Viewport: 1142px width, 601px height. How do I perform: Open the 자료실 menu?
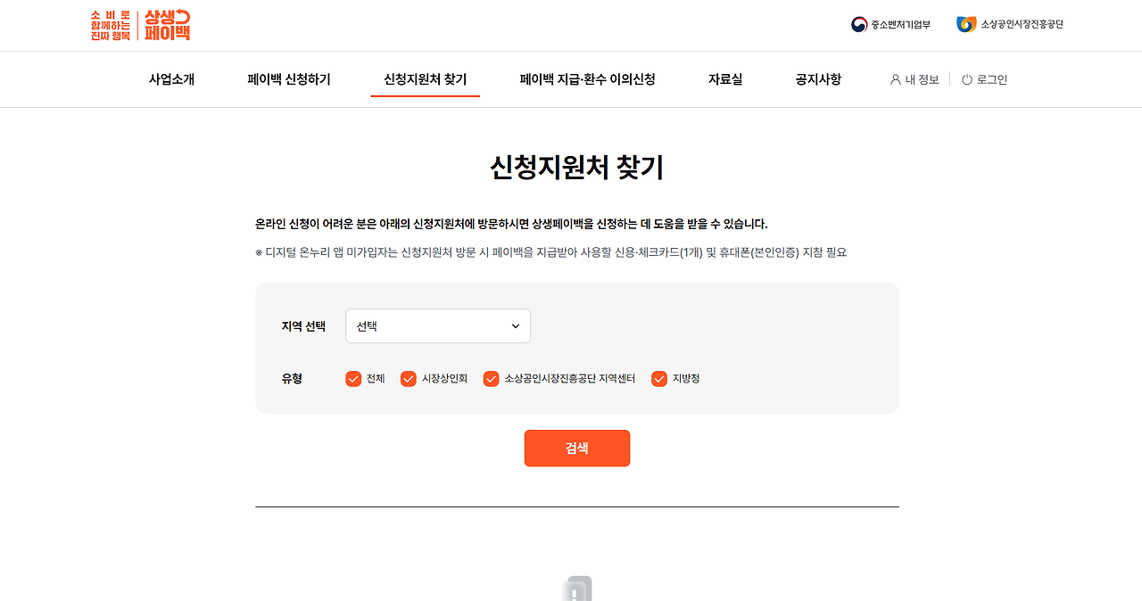click(725, 79)
